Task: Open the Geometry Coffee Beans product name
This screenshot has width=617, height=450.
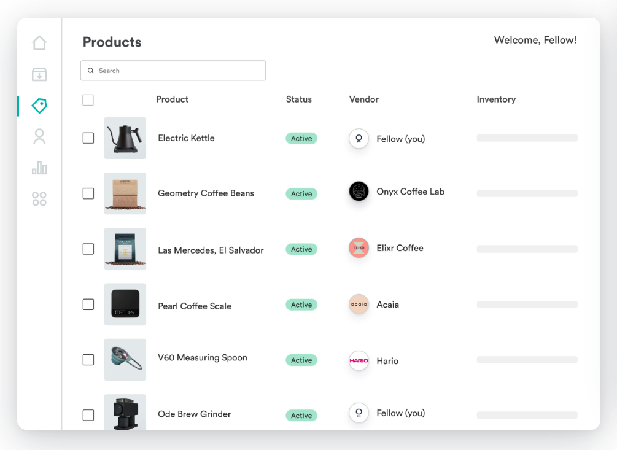Action: pos(206,193)
